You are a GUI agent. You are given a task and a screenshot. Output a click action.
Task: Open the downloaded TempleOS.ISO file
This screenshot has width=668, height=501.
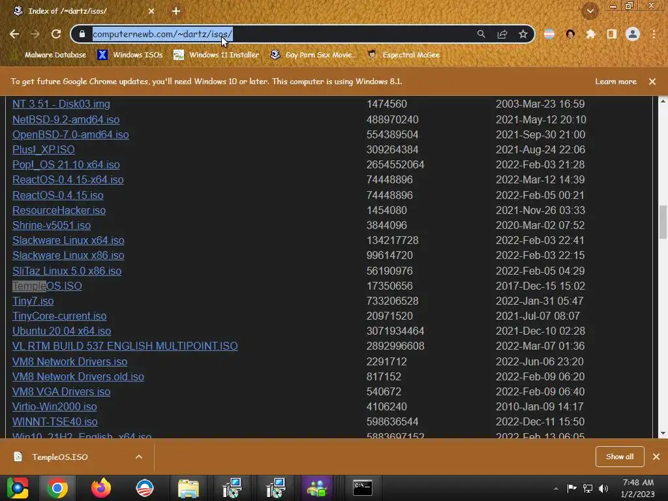59,457
